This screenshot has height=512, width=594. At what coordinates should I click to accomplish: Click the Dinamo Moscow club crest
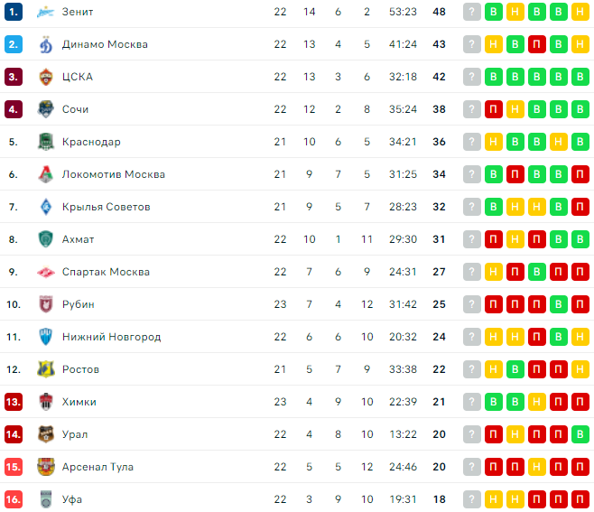[x=46, y=44]
